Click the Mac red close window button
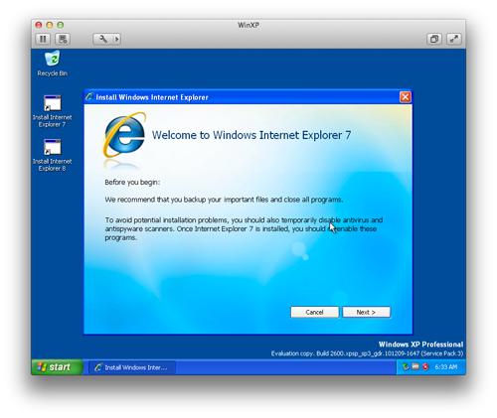497x418 pixels. (x=39, y=25)
